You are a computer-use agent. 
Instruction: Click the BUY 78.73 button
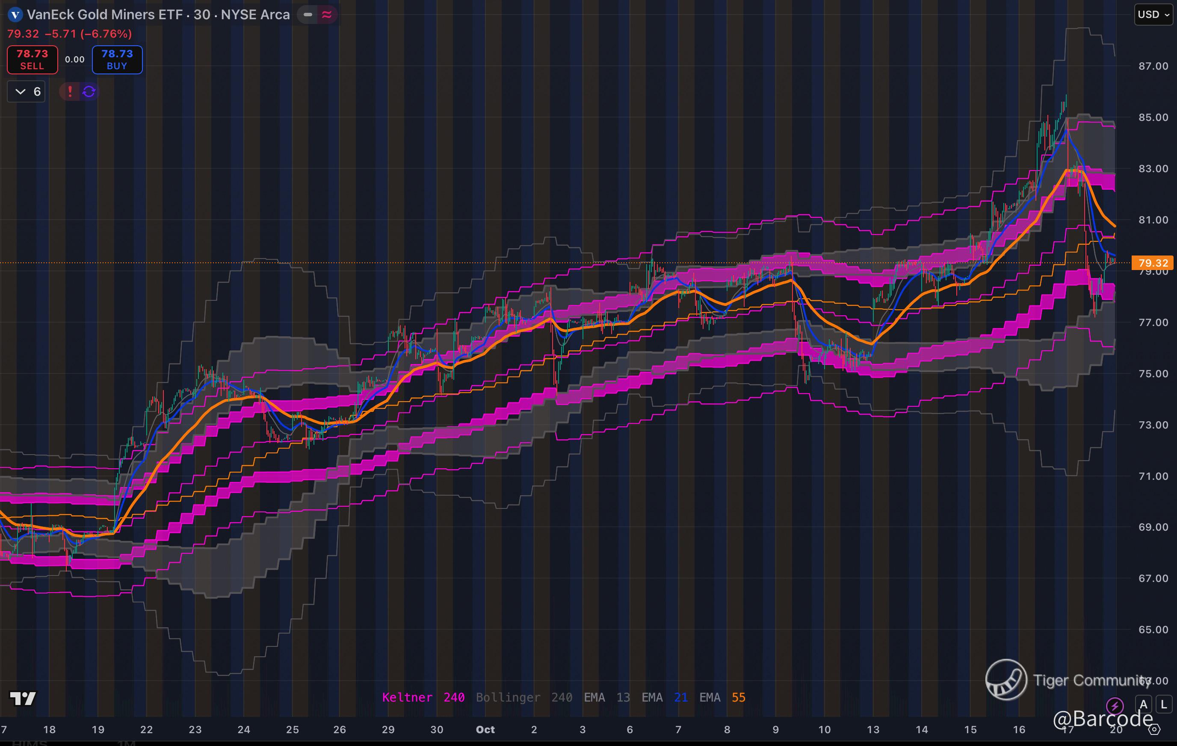pyautogui.click(x=117, y=59)
